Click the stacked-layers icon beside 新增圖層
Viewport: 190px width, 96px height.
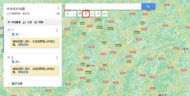[x=9, y=22]
